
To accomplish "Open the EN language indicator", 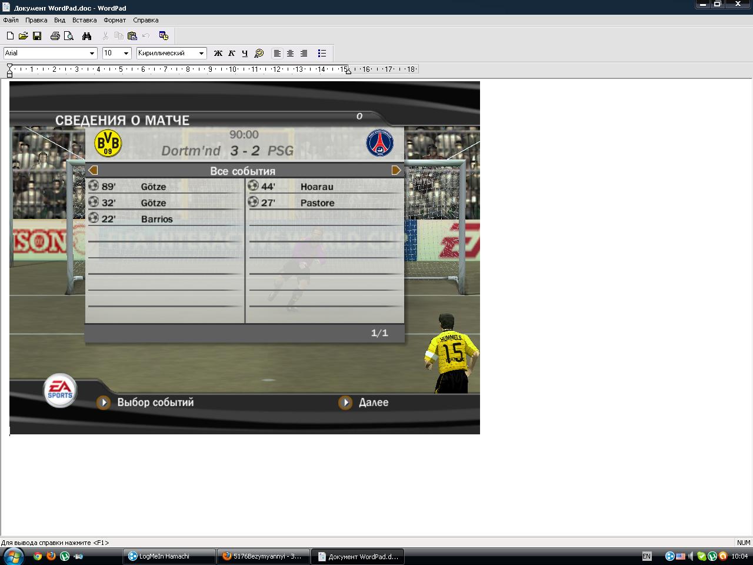I will [647, 556].
